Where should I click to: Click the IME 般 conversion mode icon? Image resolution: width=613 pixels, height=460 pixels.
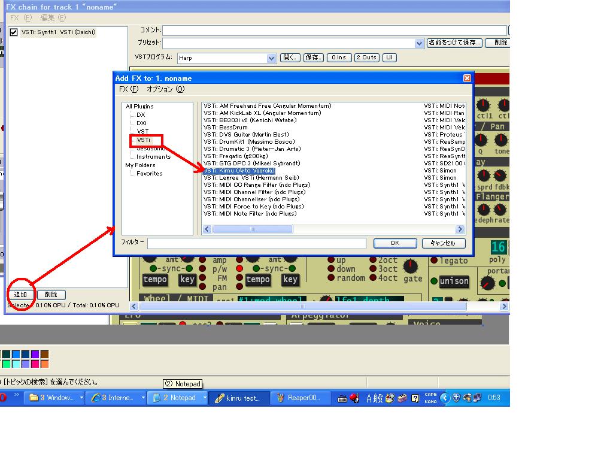click(x=378, y=398)
